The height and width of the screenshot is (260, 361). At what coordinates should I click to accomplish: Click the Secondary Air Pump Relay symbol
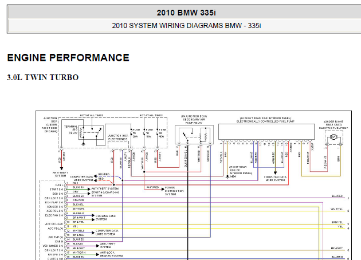(x=194, y=135)
